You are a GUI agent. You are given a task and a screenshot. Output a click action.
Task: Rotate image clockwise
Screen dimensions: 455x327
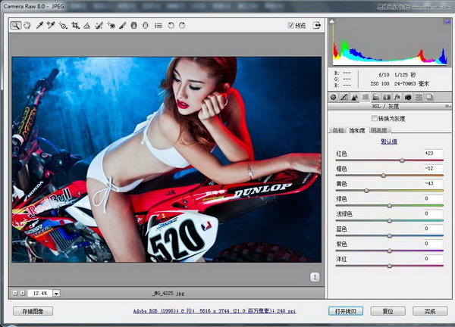[182, 25]
